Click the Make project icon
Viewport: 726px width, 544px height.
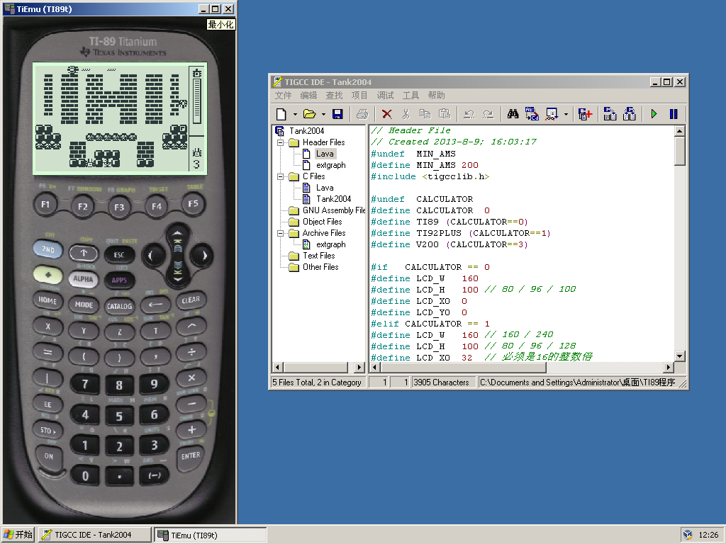(x=630, y=114)
